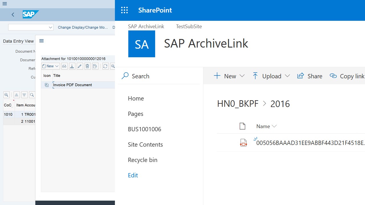Click the Edit navigation link
Image resolution: width=365 pixels, height=205 pixels.
133,175
